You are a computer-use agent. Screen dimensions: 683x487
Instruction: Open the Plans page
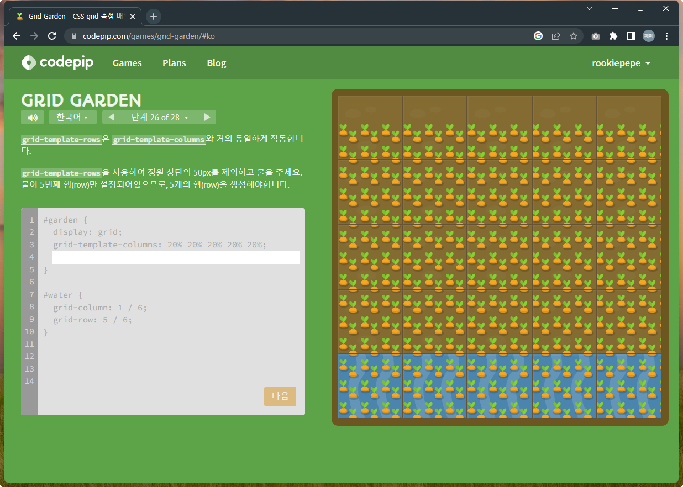[174, 63]
